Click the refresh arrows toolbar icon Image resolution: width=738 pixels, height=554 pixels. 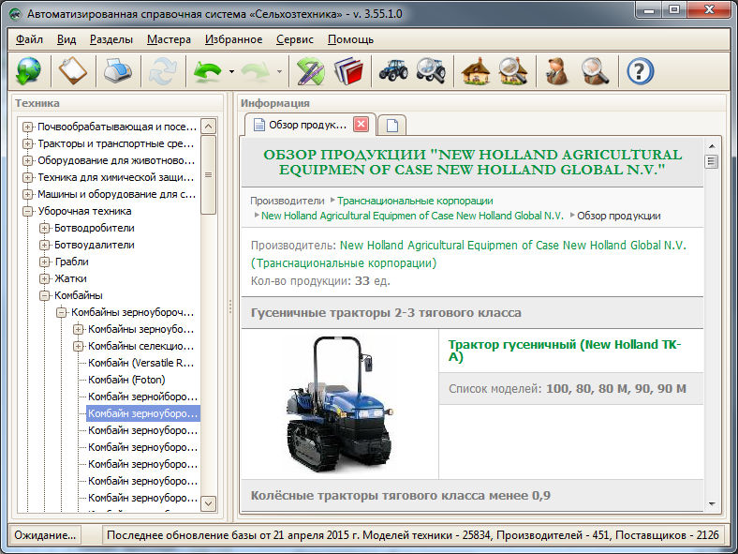click(162, 71)
